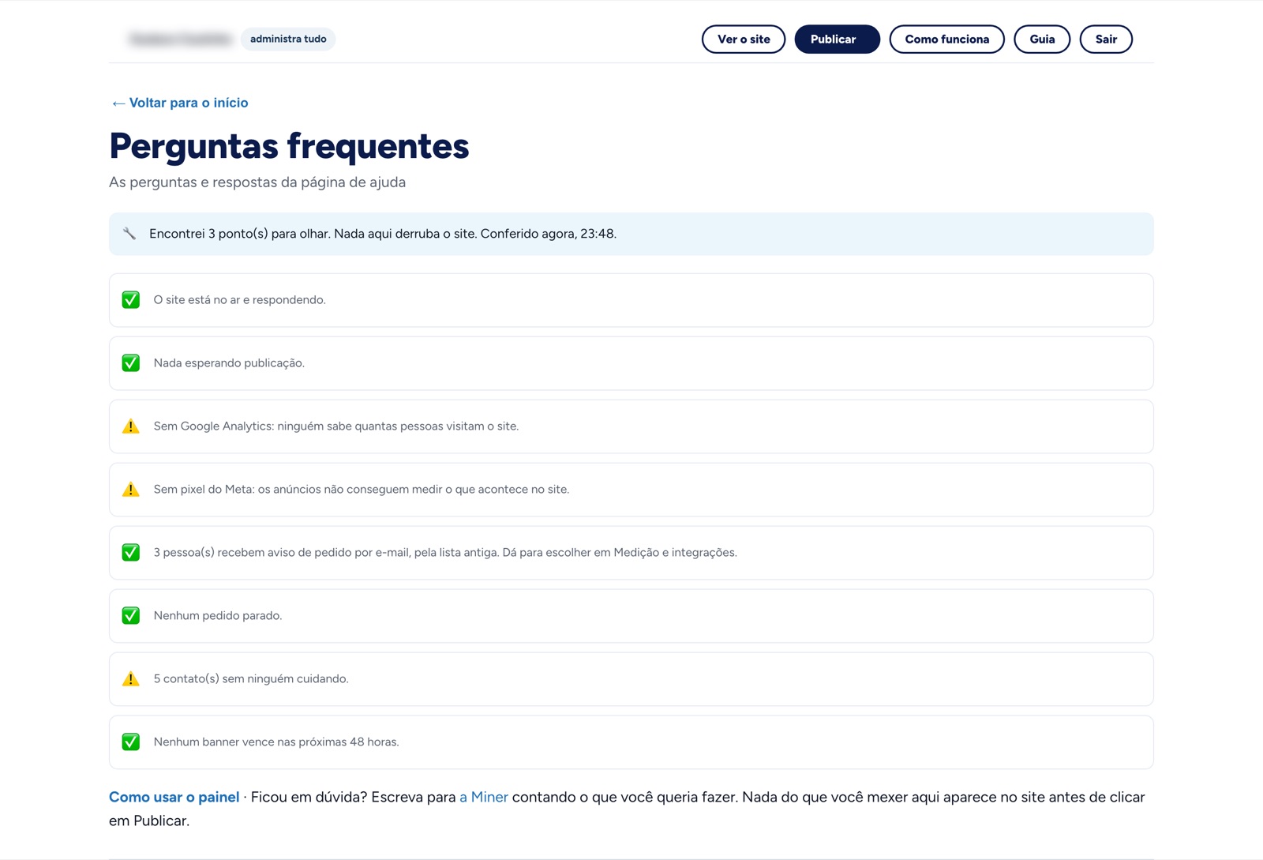Click green check beside 'Nenhum banner vence'
This screenshot has width=1263, height=860.
point(131,742)
